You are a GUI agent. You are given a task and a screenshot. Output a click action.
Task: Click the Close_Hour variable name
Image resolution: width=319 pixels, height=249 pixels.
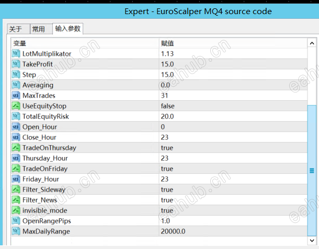click(x=39, y=137)
